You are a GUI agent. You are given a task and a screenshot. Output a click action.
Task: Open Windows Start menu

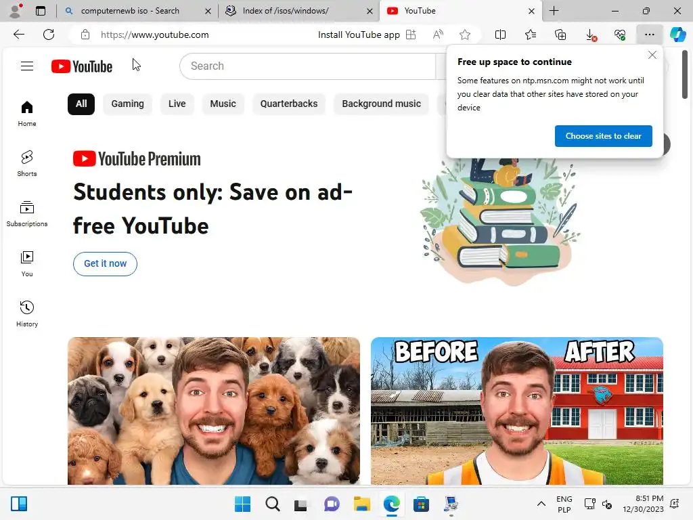point(242,504)
